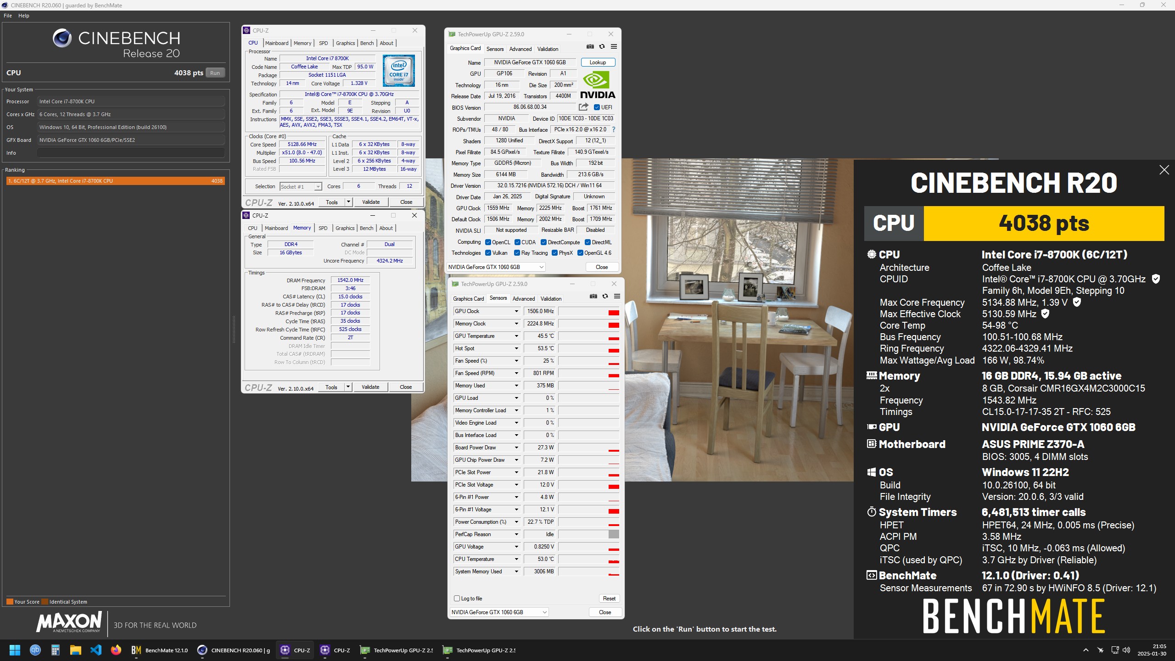Screen dimensions: 1175x661
Task: Open Tools dropdown arrow in CPU-Z Memory window
Action: 348,387
